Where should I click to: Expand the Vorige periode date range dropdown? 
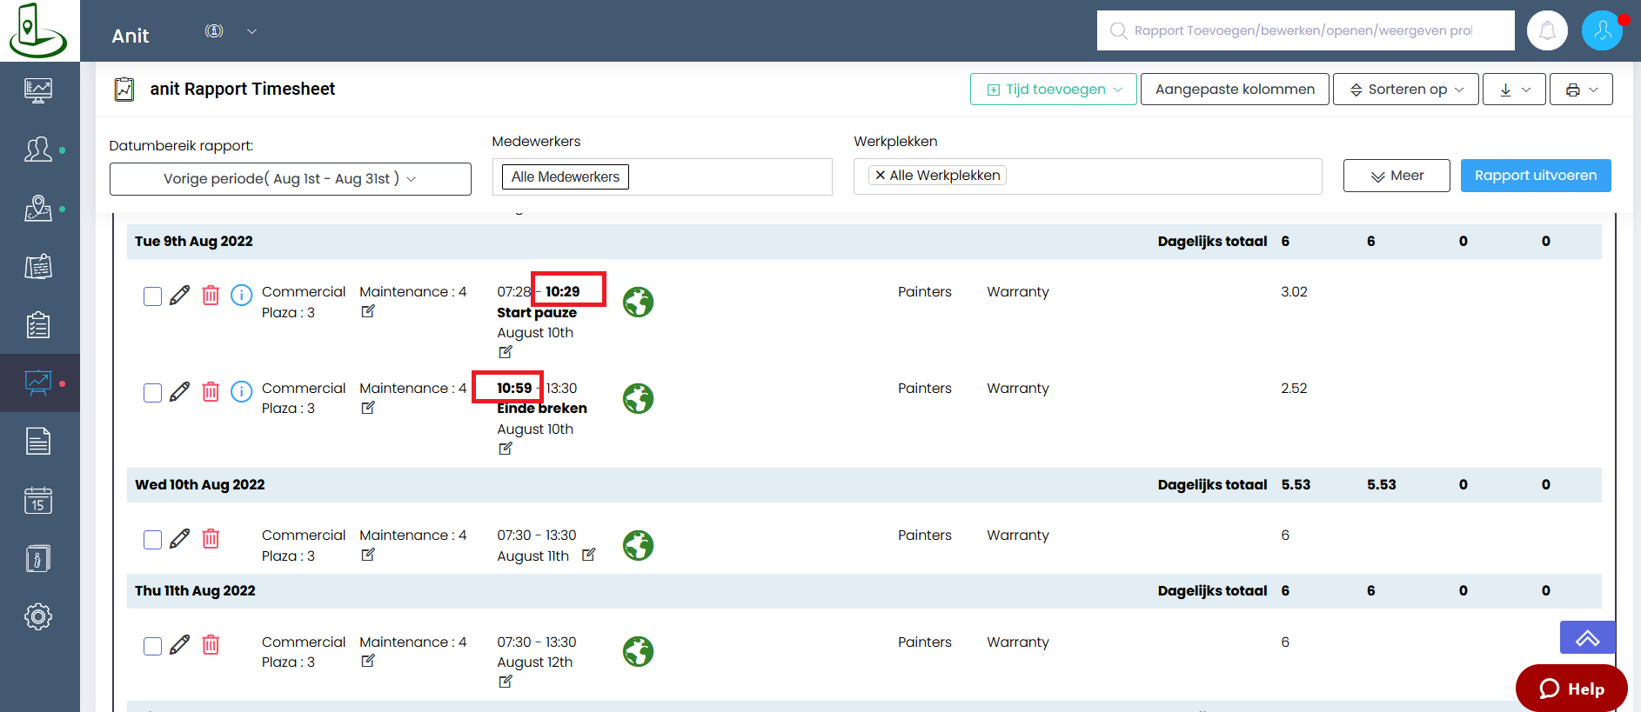click(290, 179)
